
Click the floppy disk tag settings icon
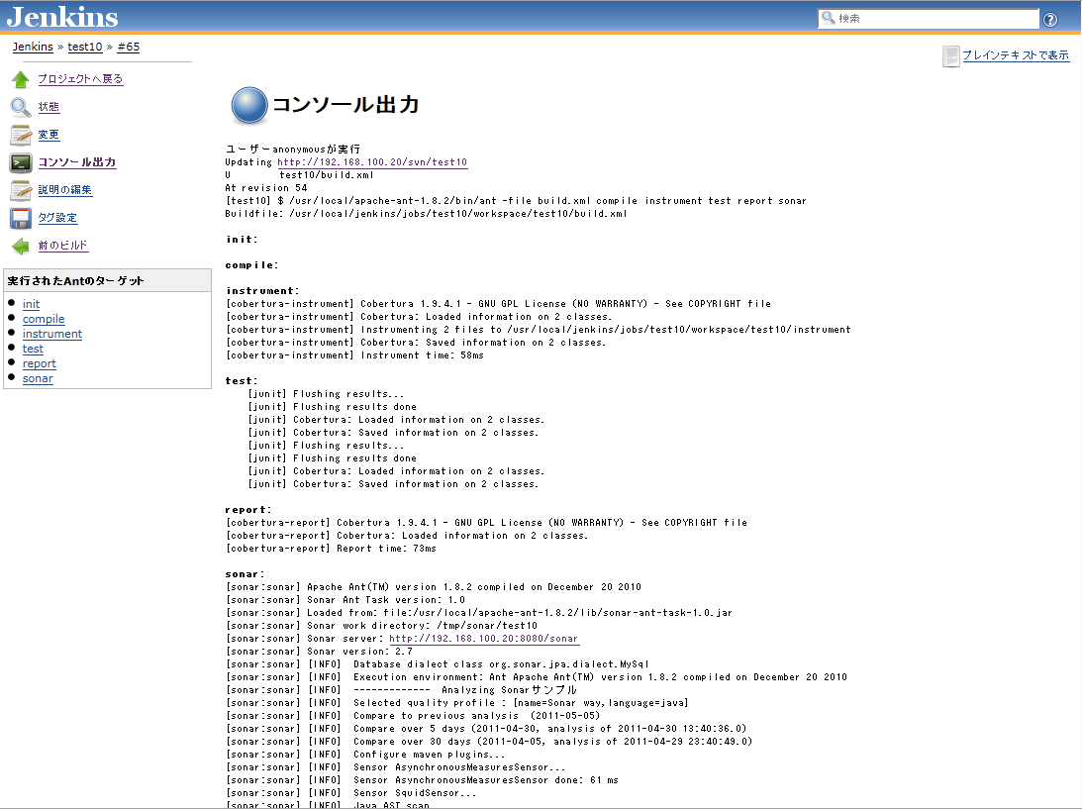click(x=21, y=218)
